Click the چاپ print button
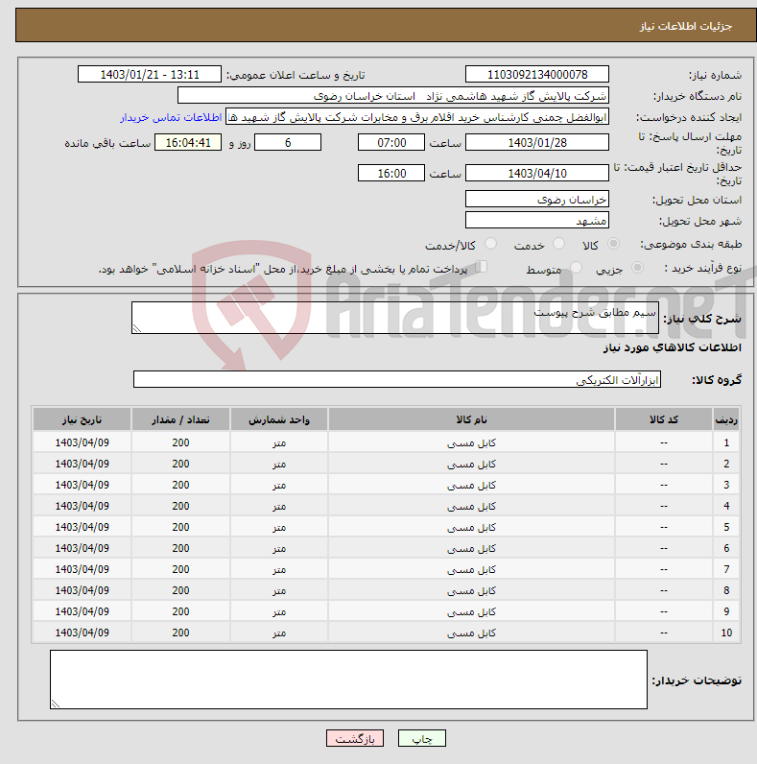 point(422,738)
